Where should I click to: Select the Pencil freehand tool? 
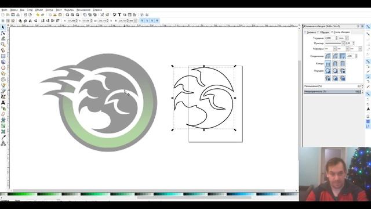click(x=3, y=85)
